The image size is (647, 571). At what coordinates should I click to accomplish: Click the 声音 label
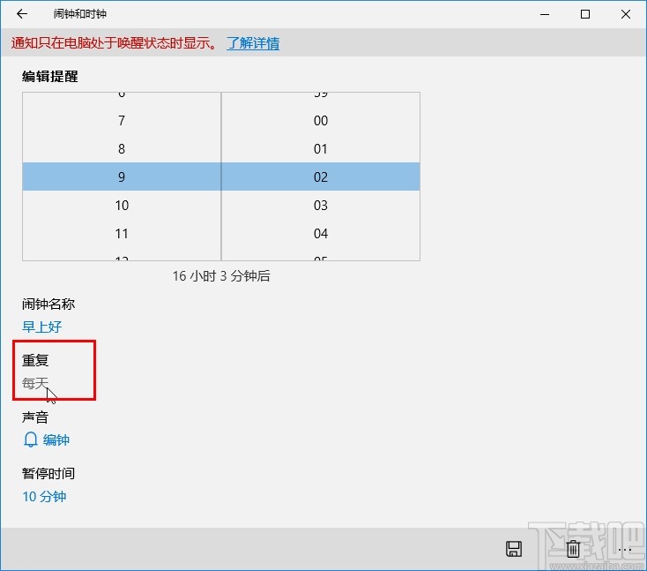pyautogui.click(x=35, y=417)
